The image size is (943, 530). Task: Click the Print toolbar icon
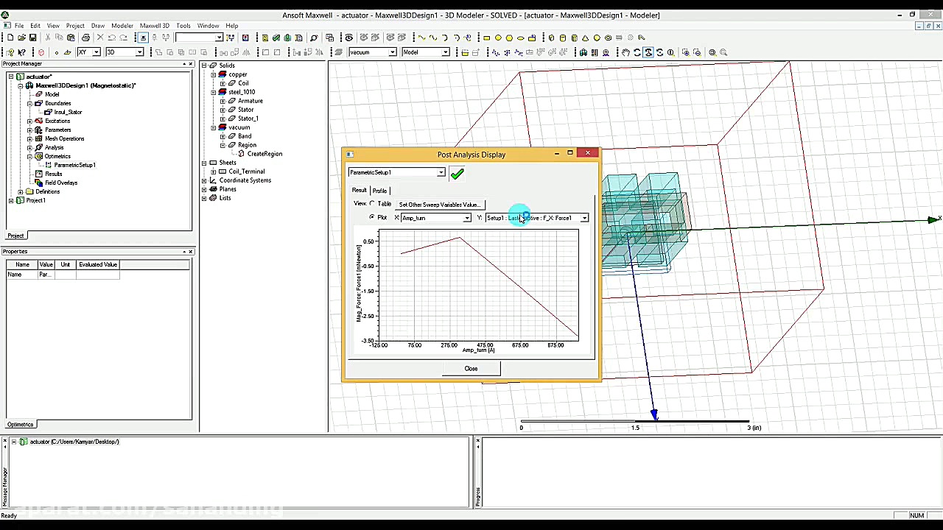pyautogui.click(x=86, y=38)
